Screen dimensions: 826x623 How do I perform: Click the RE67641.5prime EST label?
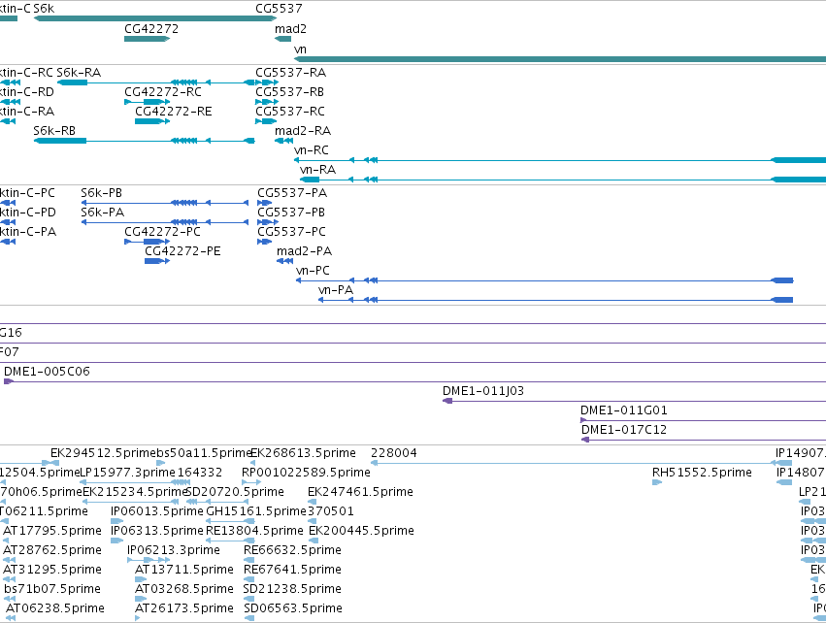(x=292, y=570)
